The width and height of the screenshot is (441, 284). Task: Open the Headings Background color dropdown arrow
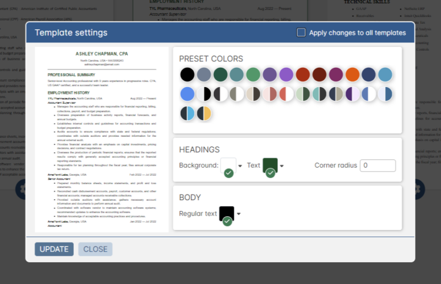(x=240, y=166)
